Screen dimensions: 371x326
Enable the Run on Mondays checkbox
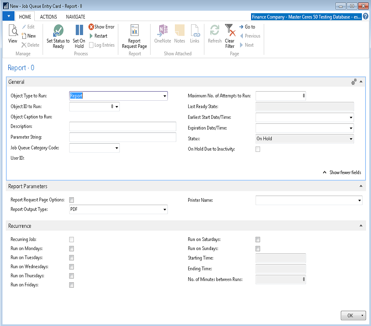pos(72,249)
